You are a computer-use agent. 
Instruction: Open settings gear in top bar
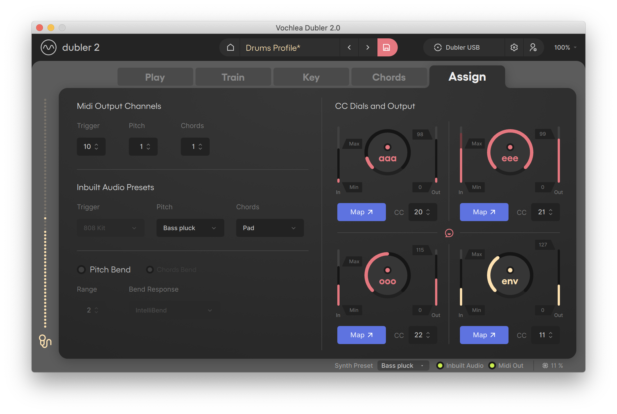[x=514, y=47]
